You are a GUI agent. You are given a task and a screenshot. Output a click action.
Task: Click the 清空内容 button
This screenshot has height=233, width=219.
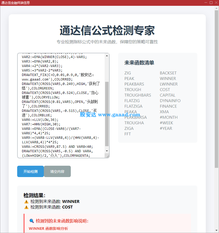tap(57, 171)
